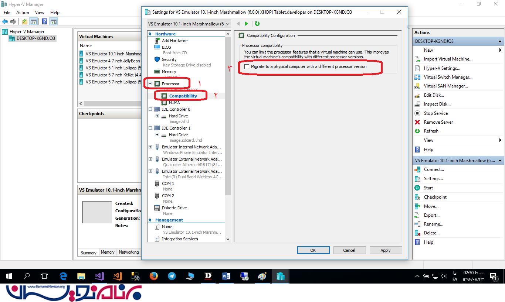The width and height of the screenshot is (505, 302).
Task: Click the Firefox icon in the taskbar
Action: [154, 276]
